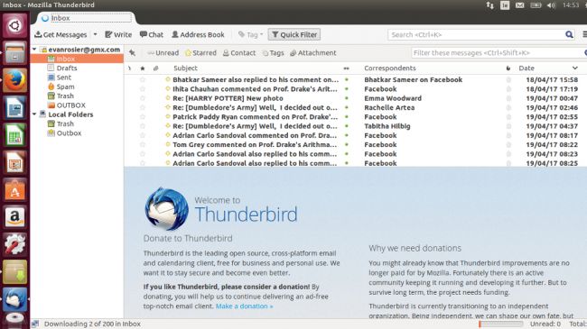This screenshot has height=329, width=587.
Task: Launch Firefox from the dock
Action: (x=14, y=80)
